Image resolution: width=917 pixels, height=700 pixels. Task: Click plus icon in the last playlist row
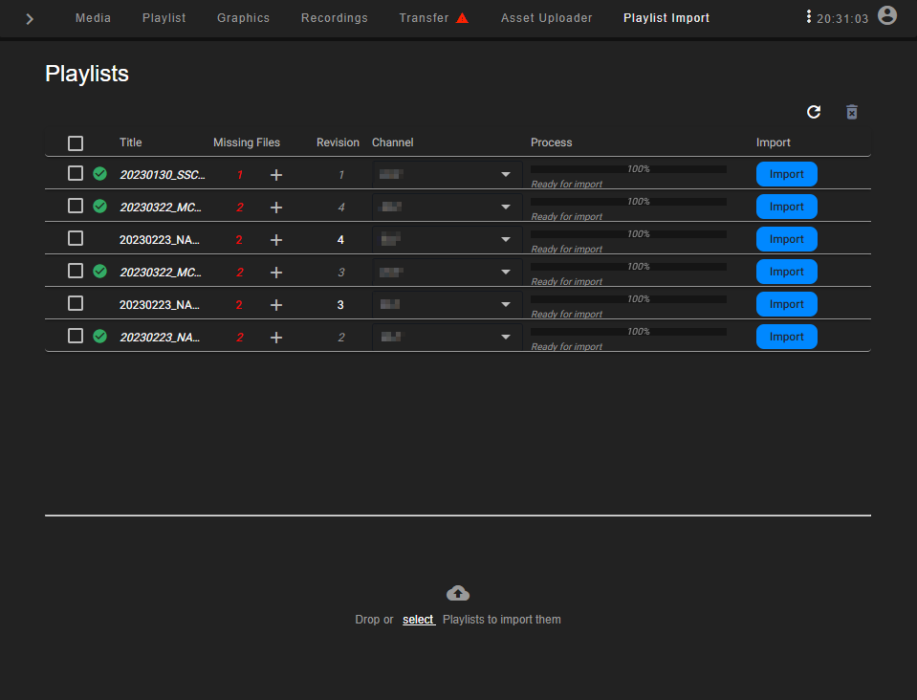(x=276, y=338)
